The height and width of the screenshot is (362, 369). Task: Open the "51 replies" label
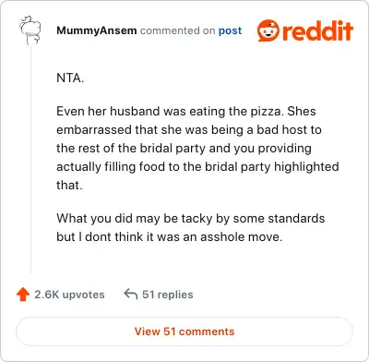[x=168, y=295]
